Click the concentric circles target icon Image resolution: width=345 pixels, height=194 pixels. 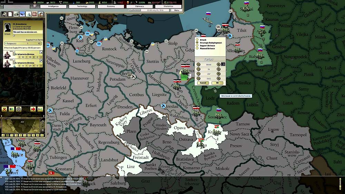click(19, 109)
